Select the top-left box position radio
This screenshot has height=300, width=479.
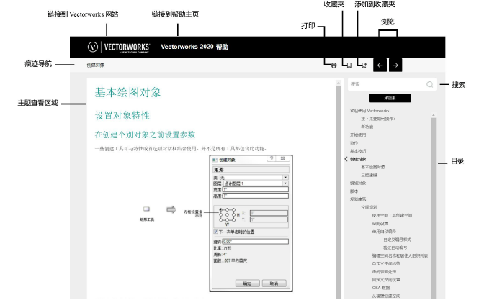pyautogui.click(x=221, y=209)
